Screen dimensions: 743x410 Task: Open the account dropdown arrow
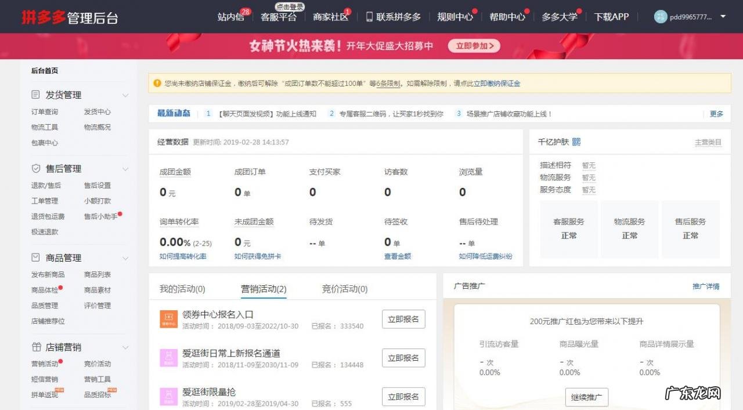point(722,17)
